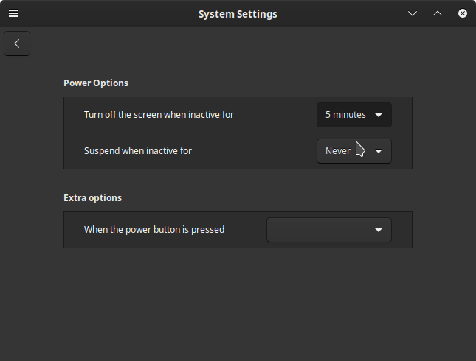Viewport: 476px width, 361px height.
Task: Minimize the System Settings window
Action: point(413,13)
